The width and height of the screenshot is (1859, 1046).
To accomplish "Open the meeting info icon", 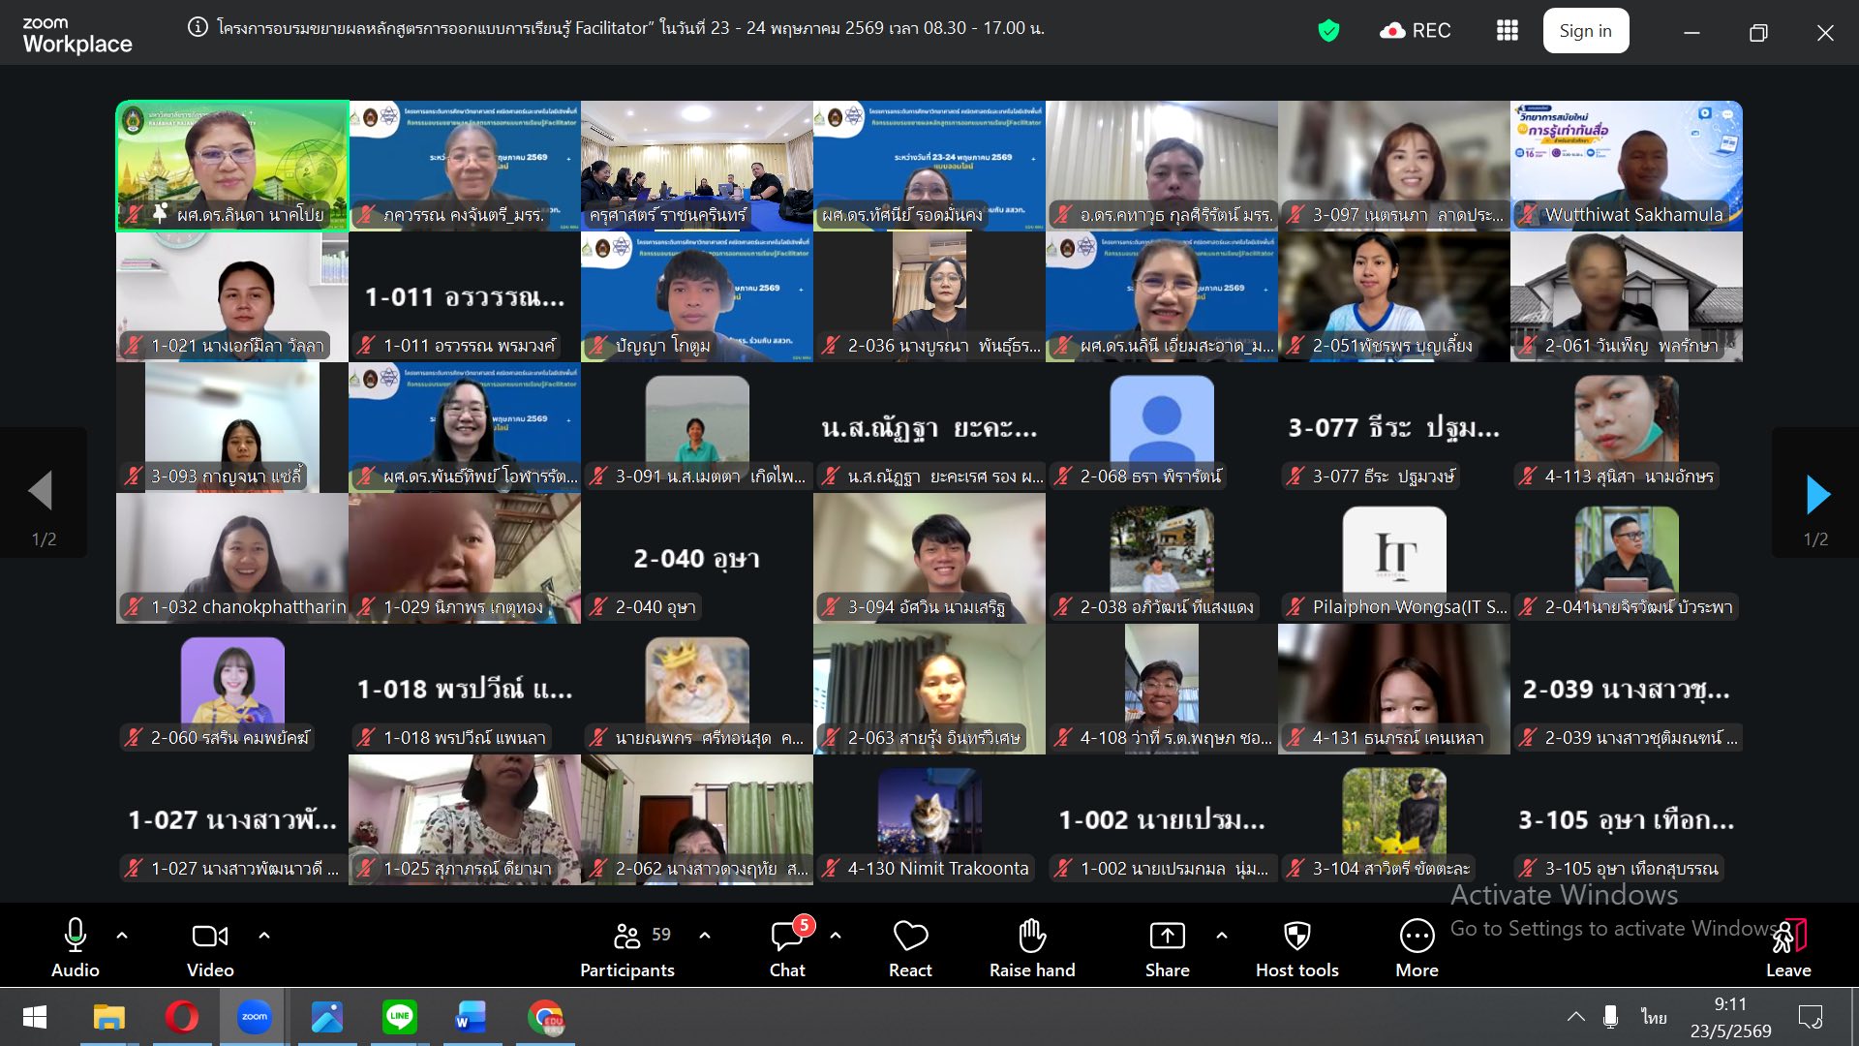I will 198,27.
